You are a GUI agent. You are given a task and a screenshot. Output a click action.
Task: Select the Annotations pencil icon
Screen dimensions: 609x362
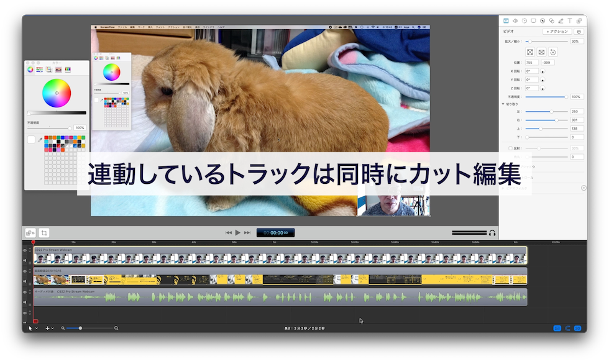561,20
